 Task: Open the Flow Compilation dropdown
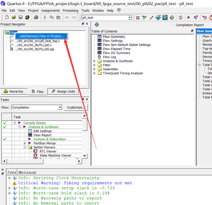coord(60,107)
